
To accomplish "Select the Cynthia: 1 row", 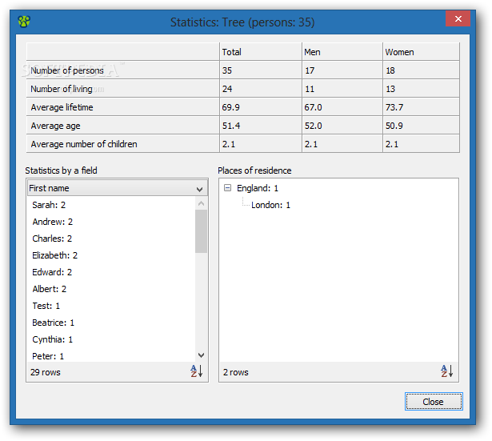I will tap(111, 339).
